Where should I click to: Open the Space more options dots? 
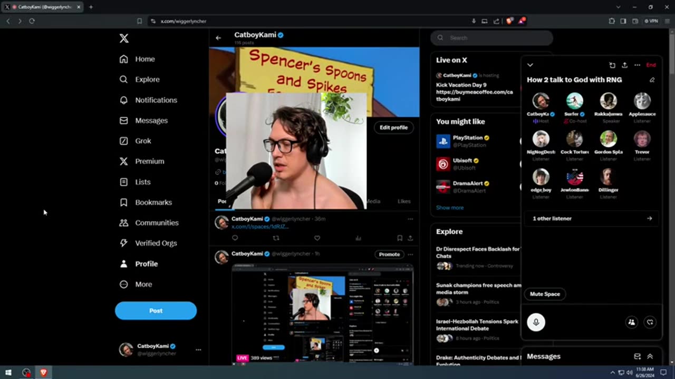pyautogui.click(x=637, y=65)
